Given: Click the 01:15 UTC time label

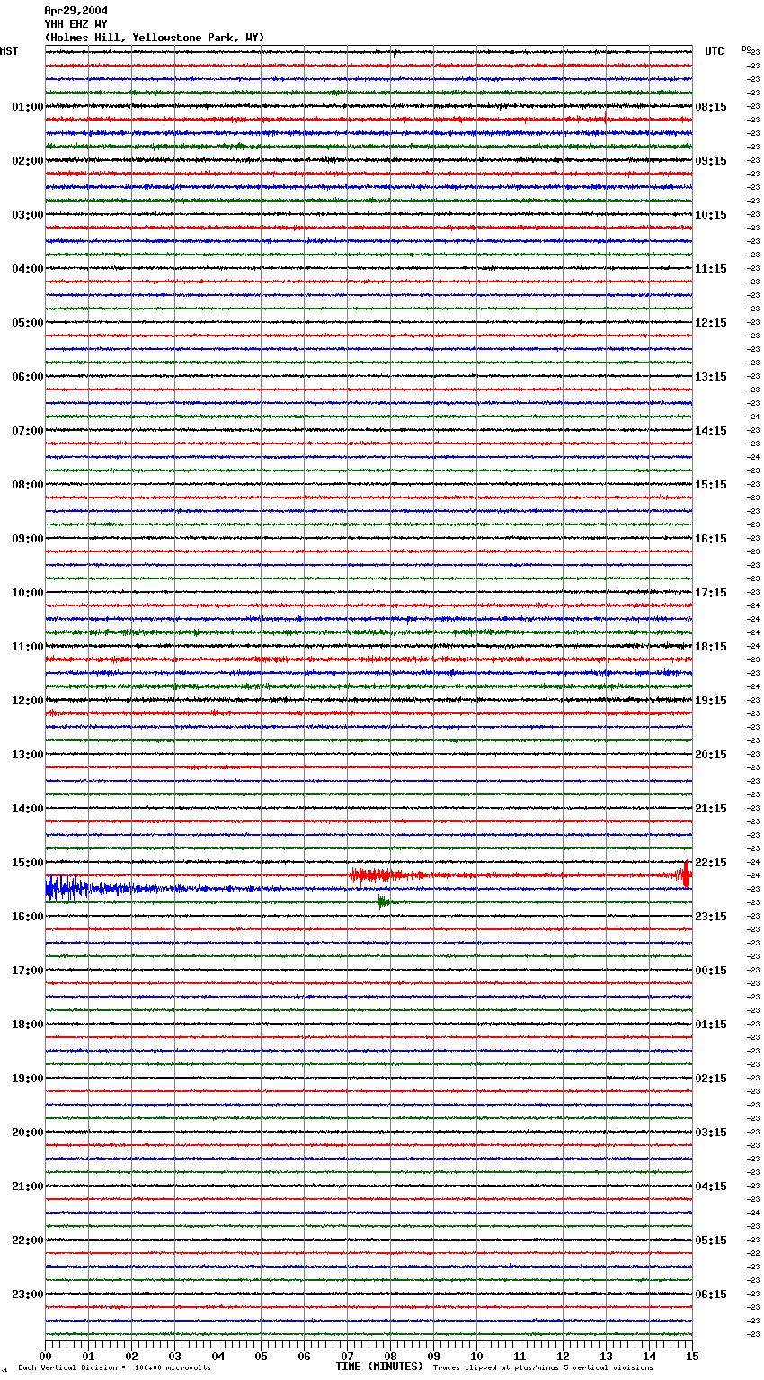Looking at the screenshot, I should (711, 1025).
